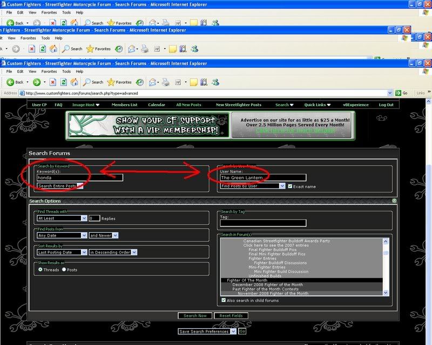
Task: Click Home icon in rearmost window toolbar
Action: 74,23
